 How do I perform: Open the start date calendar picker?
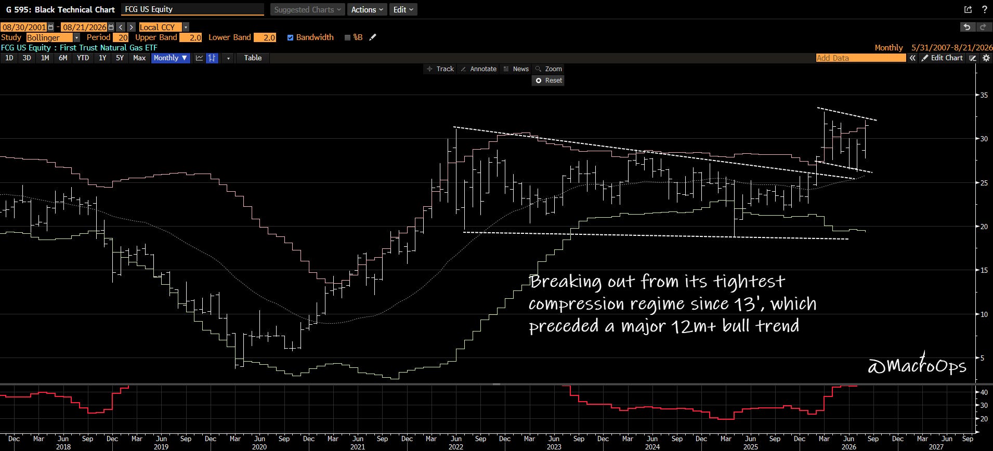[50, 27]
